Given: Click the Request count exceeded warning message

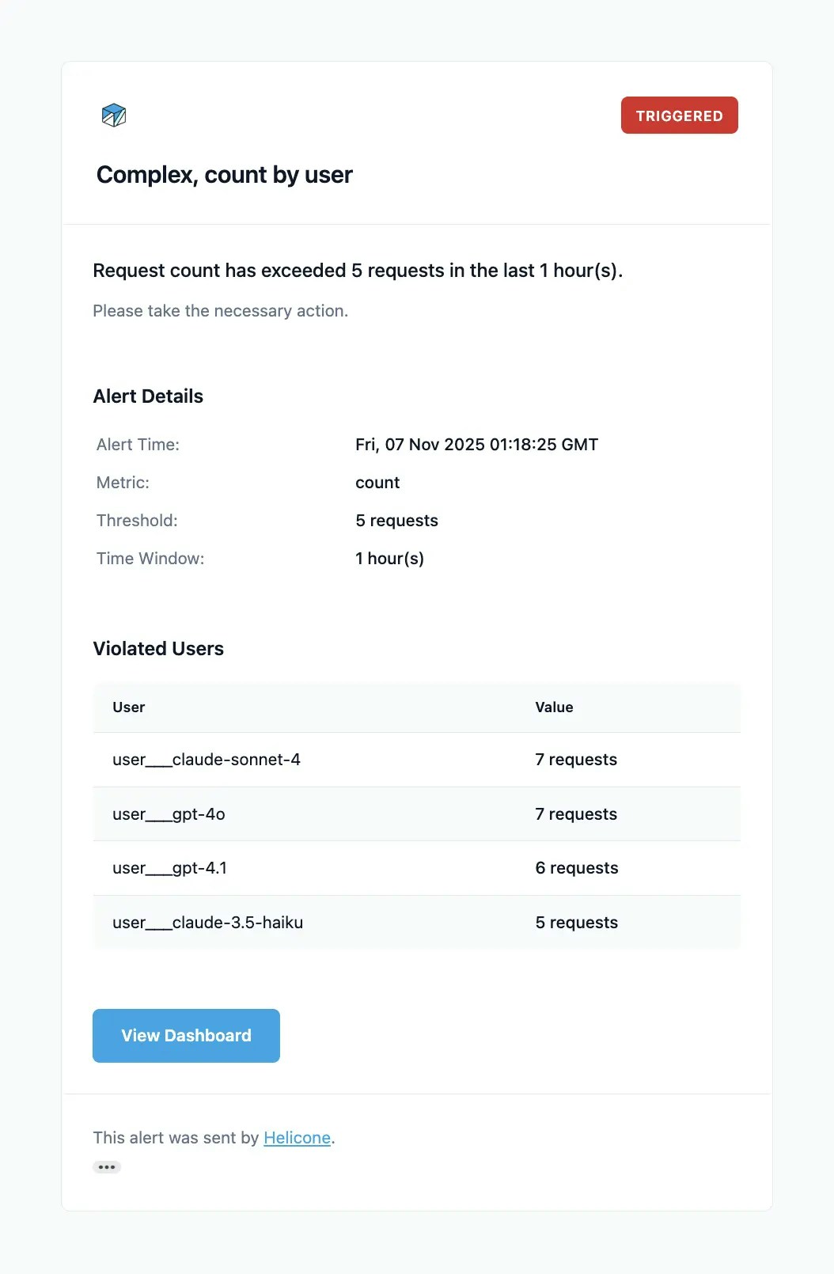Looking at the screenshot, I should [x=358, y=270].
